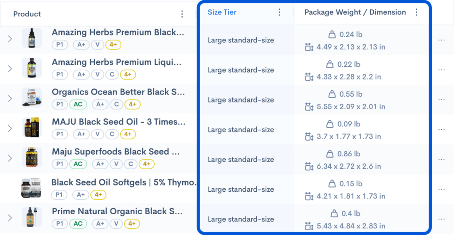Open row actions for Amazing Herbs Premium Black

(441, 40)
